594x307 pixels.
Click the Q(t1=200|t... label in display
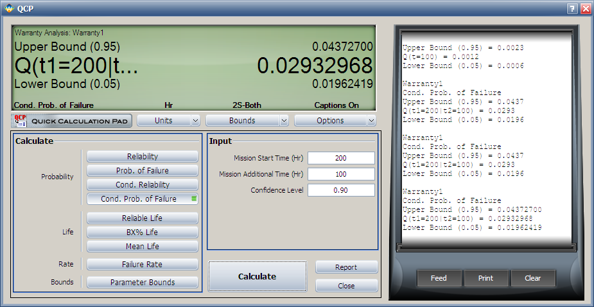point(76,66)
